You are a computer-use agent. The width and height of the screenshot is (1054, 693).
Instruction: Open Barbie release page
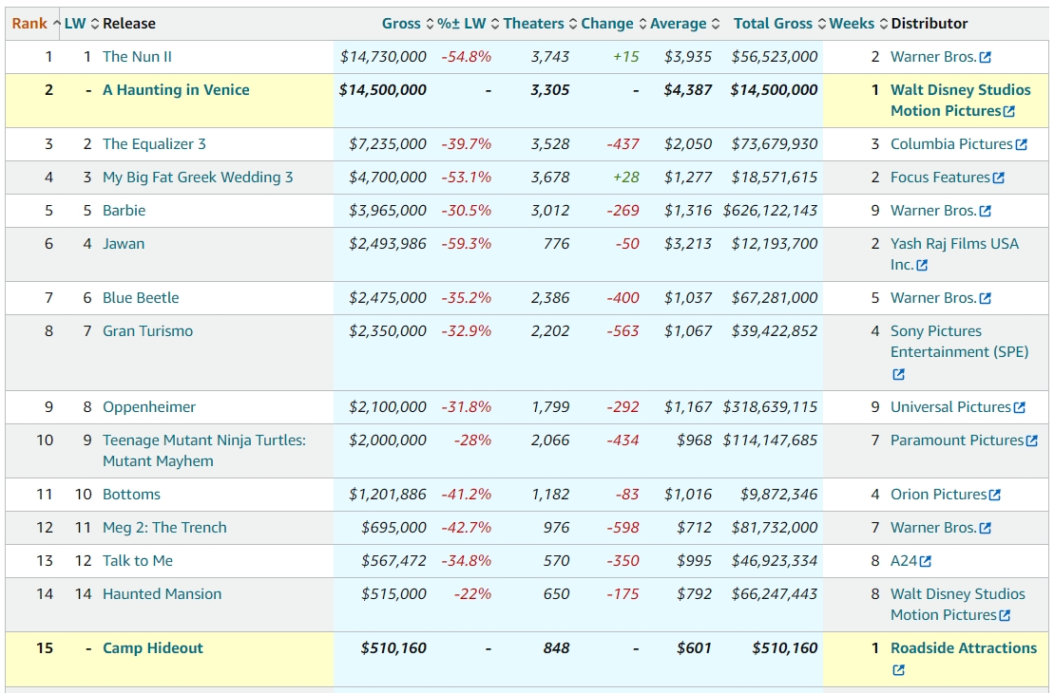point(125,211)
